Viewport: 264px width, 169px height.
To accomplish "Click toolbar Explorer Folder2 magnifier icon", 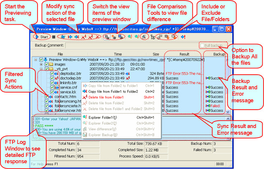I will (x=137, y=37).
